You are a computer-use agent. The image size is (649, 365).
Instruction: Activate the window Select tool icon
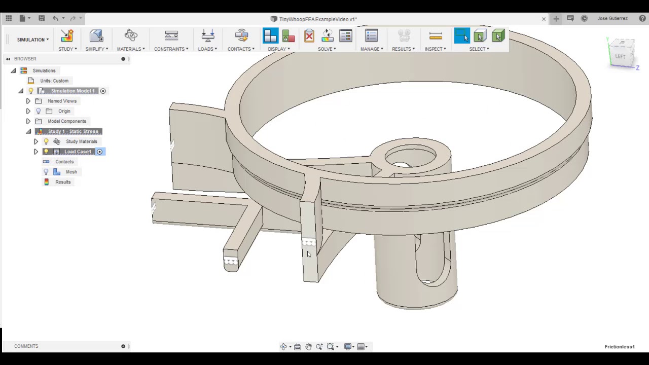pyautogui.click(x=462, y=35)
